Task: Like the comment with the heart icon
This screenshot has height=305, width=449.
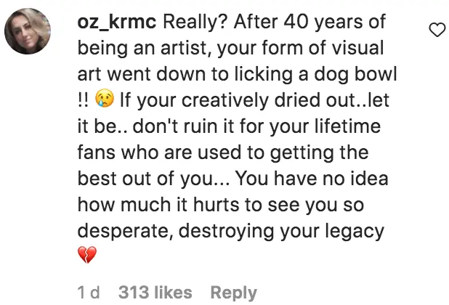Action: pyautogui.click(x=435, y=30)
